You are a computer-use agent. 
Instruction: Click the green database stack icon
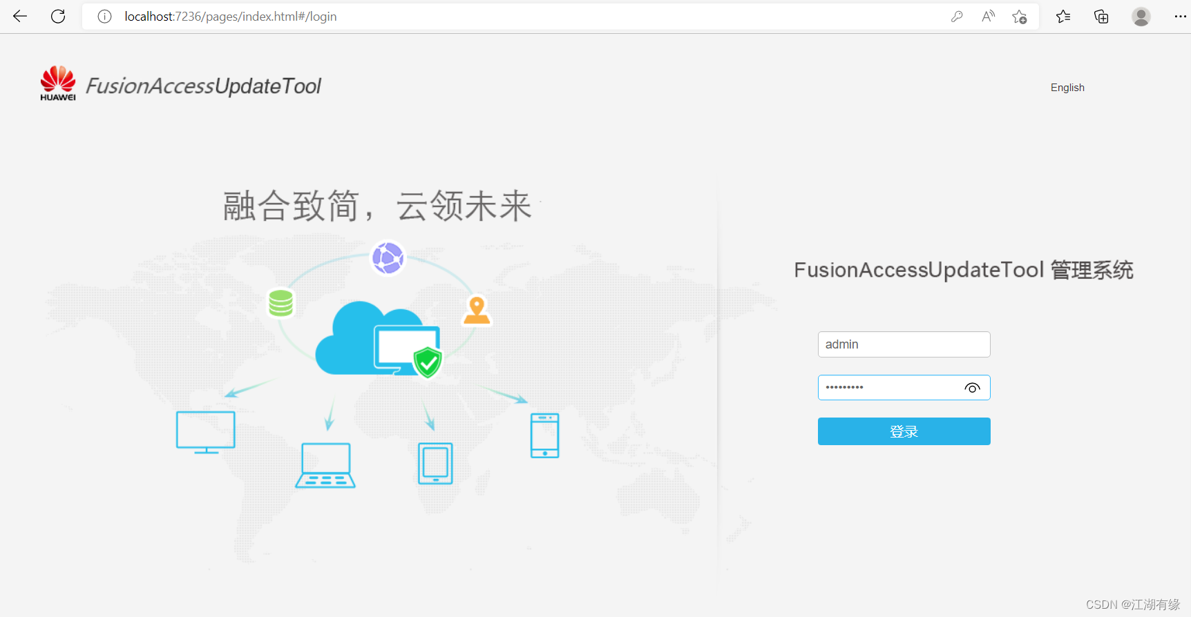coord(281,302)
